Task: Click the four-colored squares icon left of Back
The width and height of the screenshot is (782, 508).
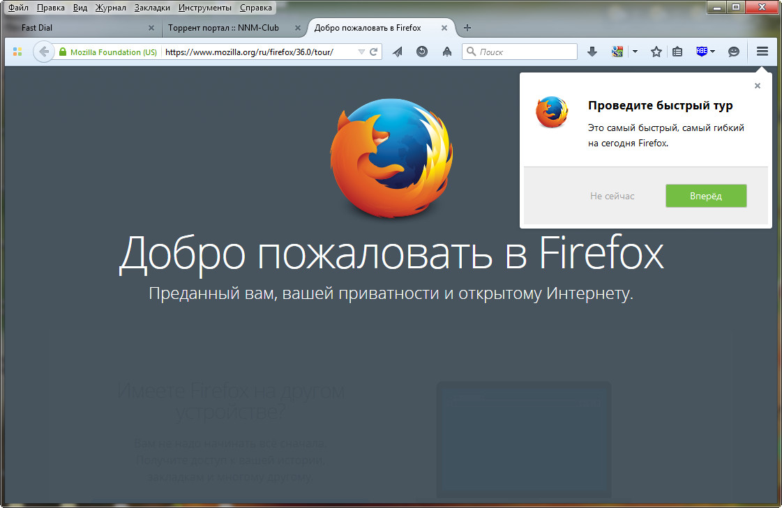Action: coord(17,52)
